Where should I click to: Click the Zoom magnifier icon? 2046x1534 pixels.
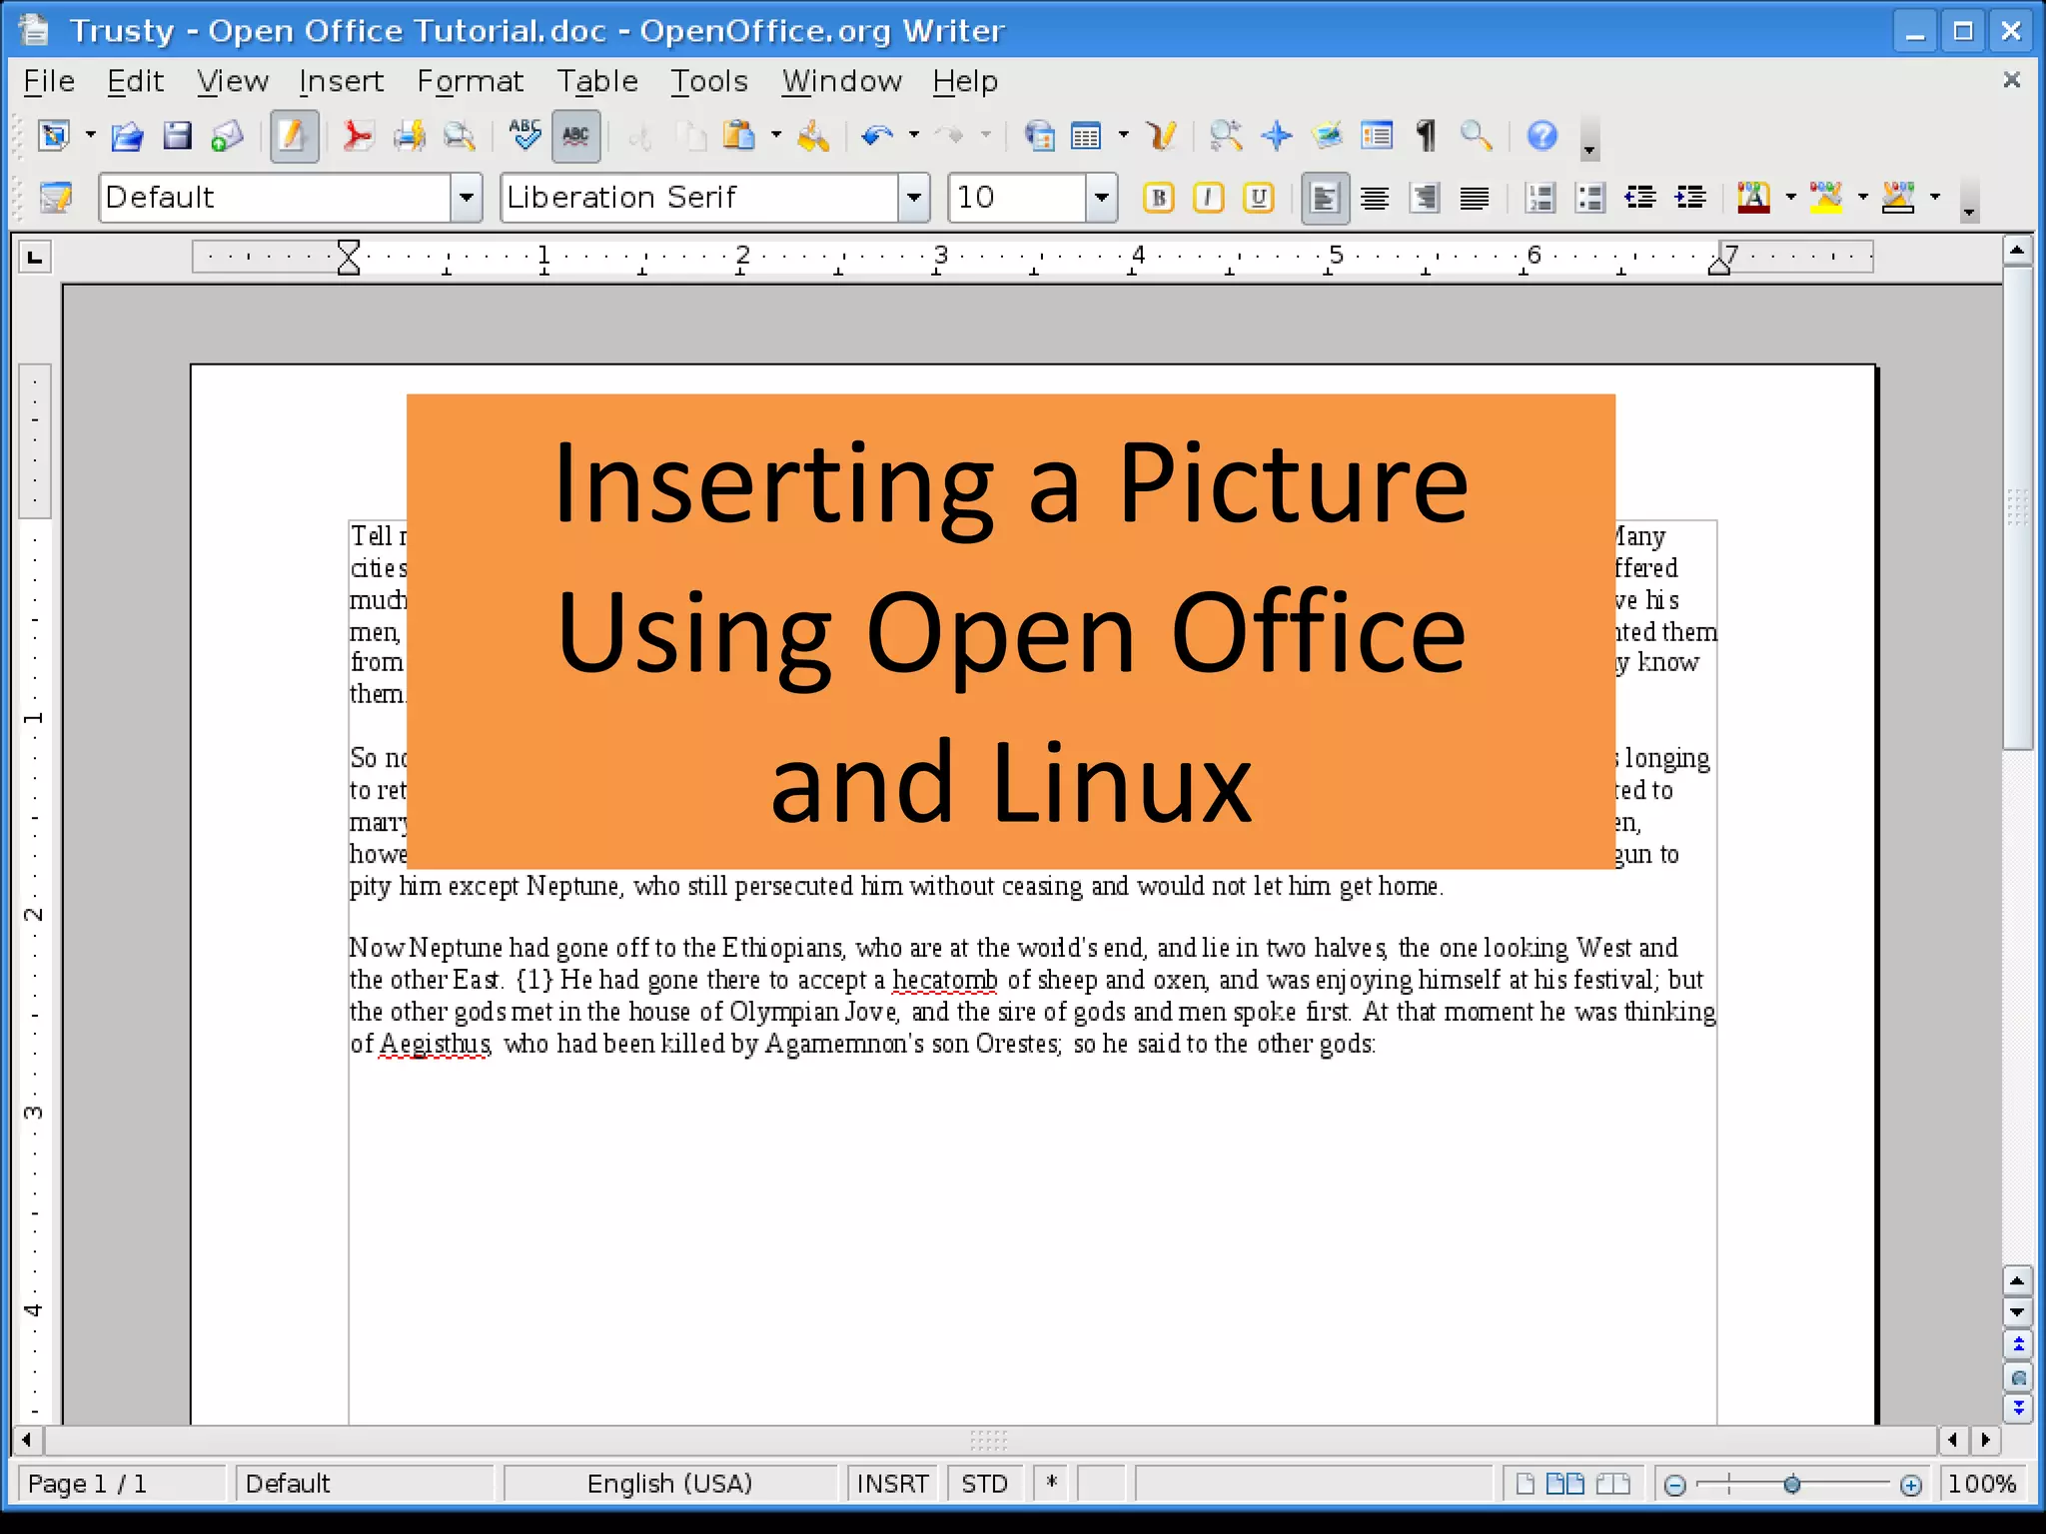point(1476,135)
